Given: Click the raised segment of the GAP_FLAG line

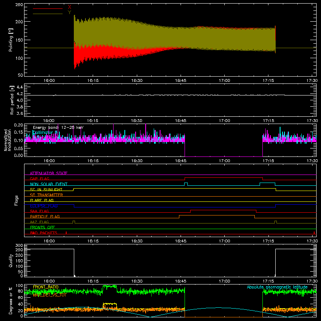Looking at the screenshot, I should pos(223,177).
